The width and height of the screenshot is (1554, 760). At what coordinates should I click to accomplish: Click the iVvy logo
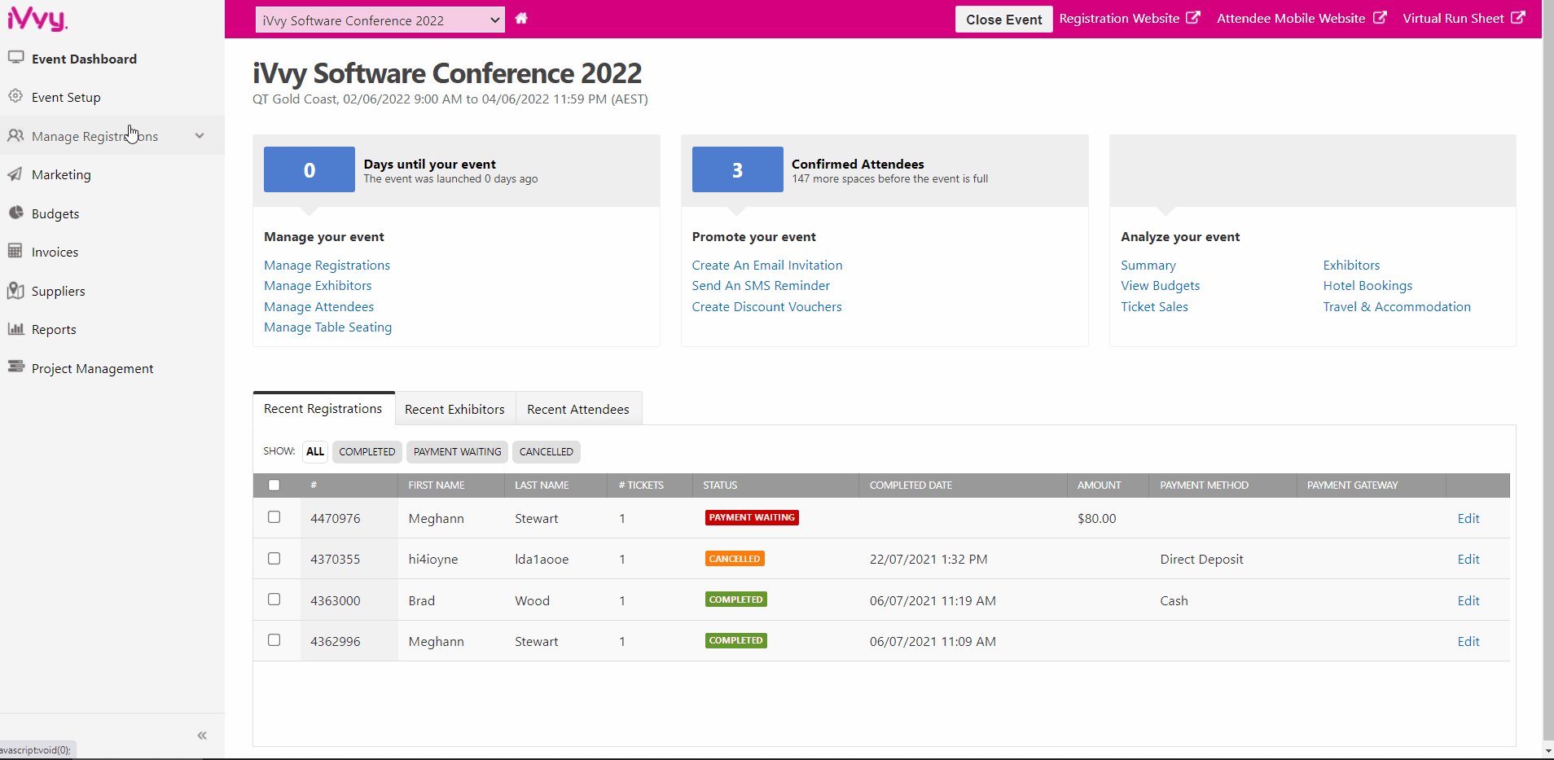37,18
